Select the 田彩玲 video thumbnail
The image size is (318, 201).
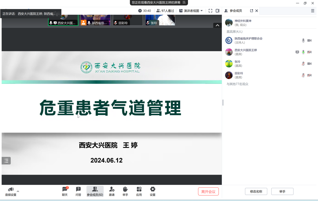(128, 20)
